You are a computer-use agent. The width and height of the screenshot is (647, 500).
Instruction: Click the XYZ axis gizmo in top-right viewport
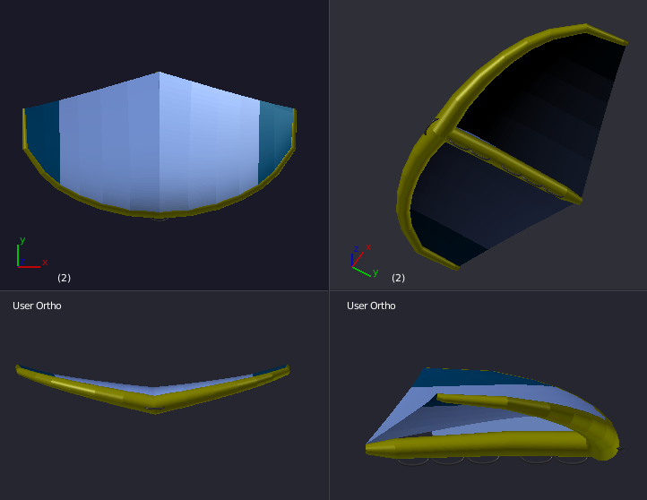pyautogui.click(x=365, y=260)
